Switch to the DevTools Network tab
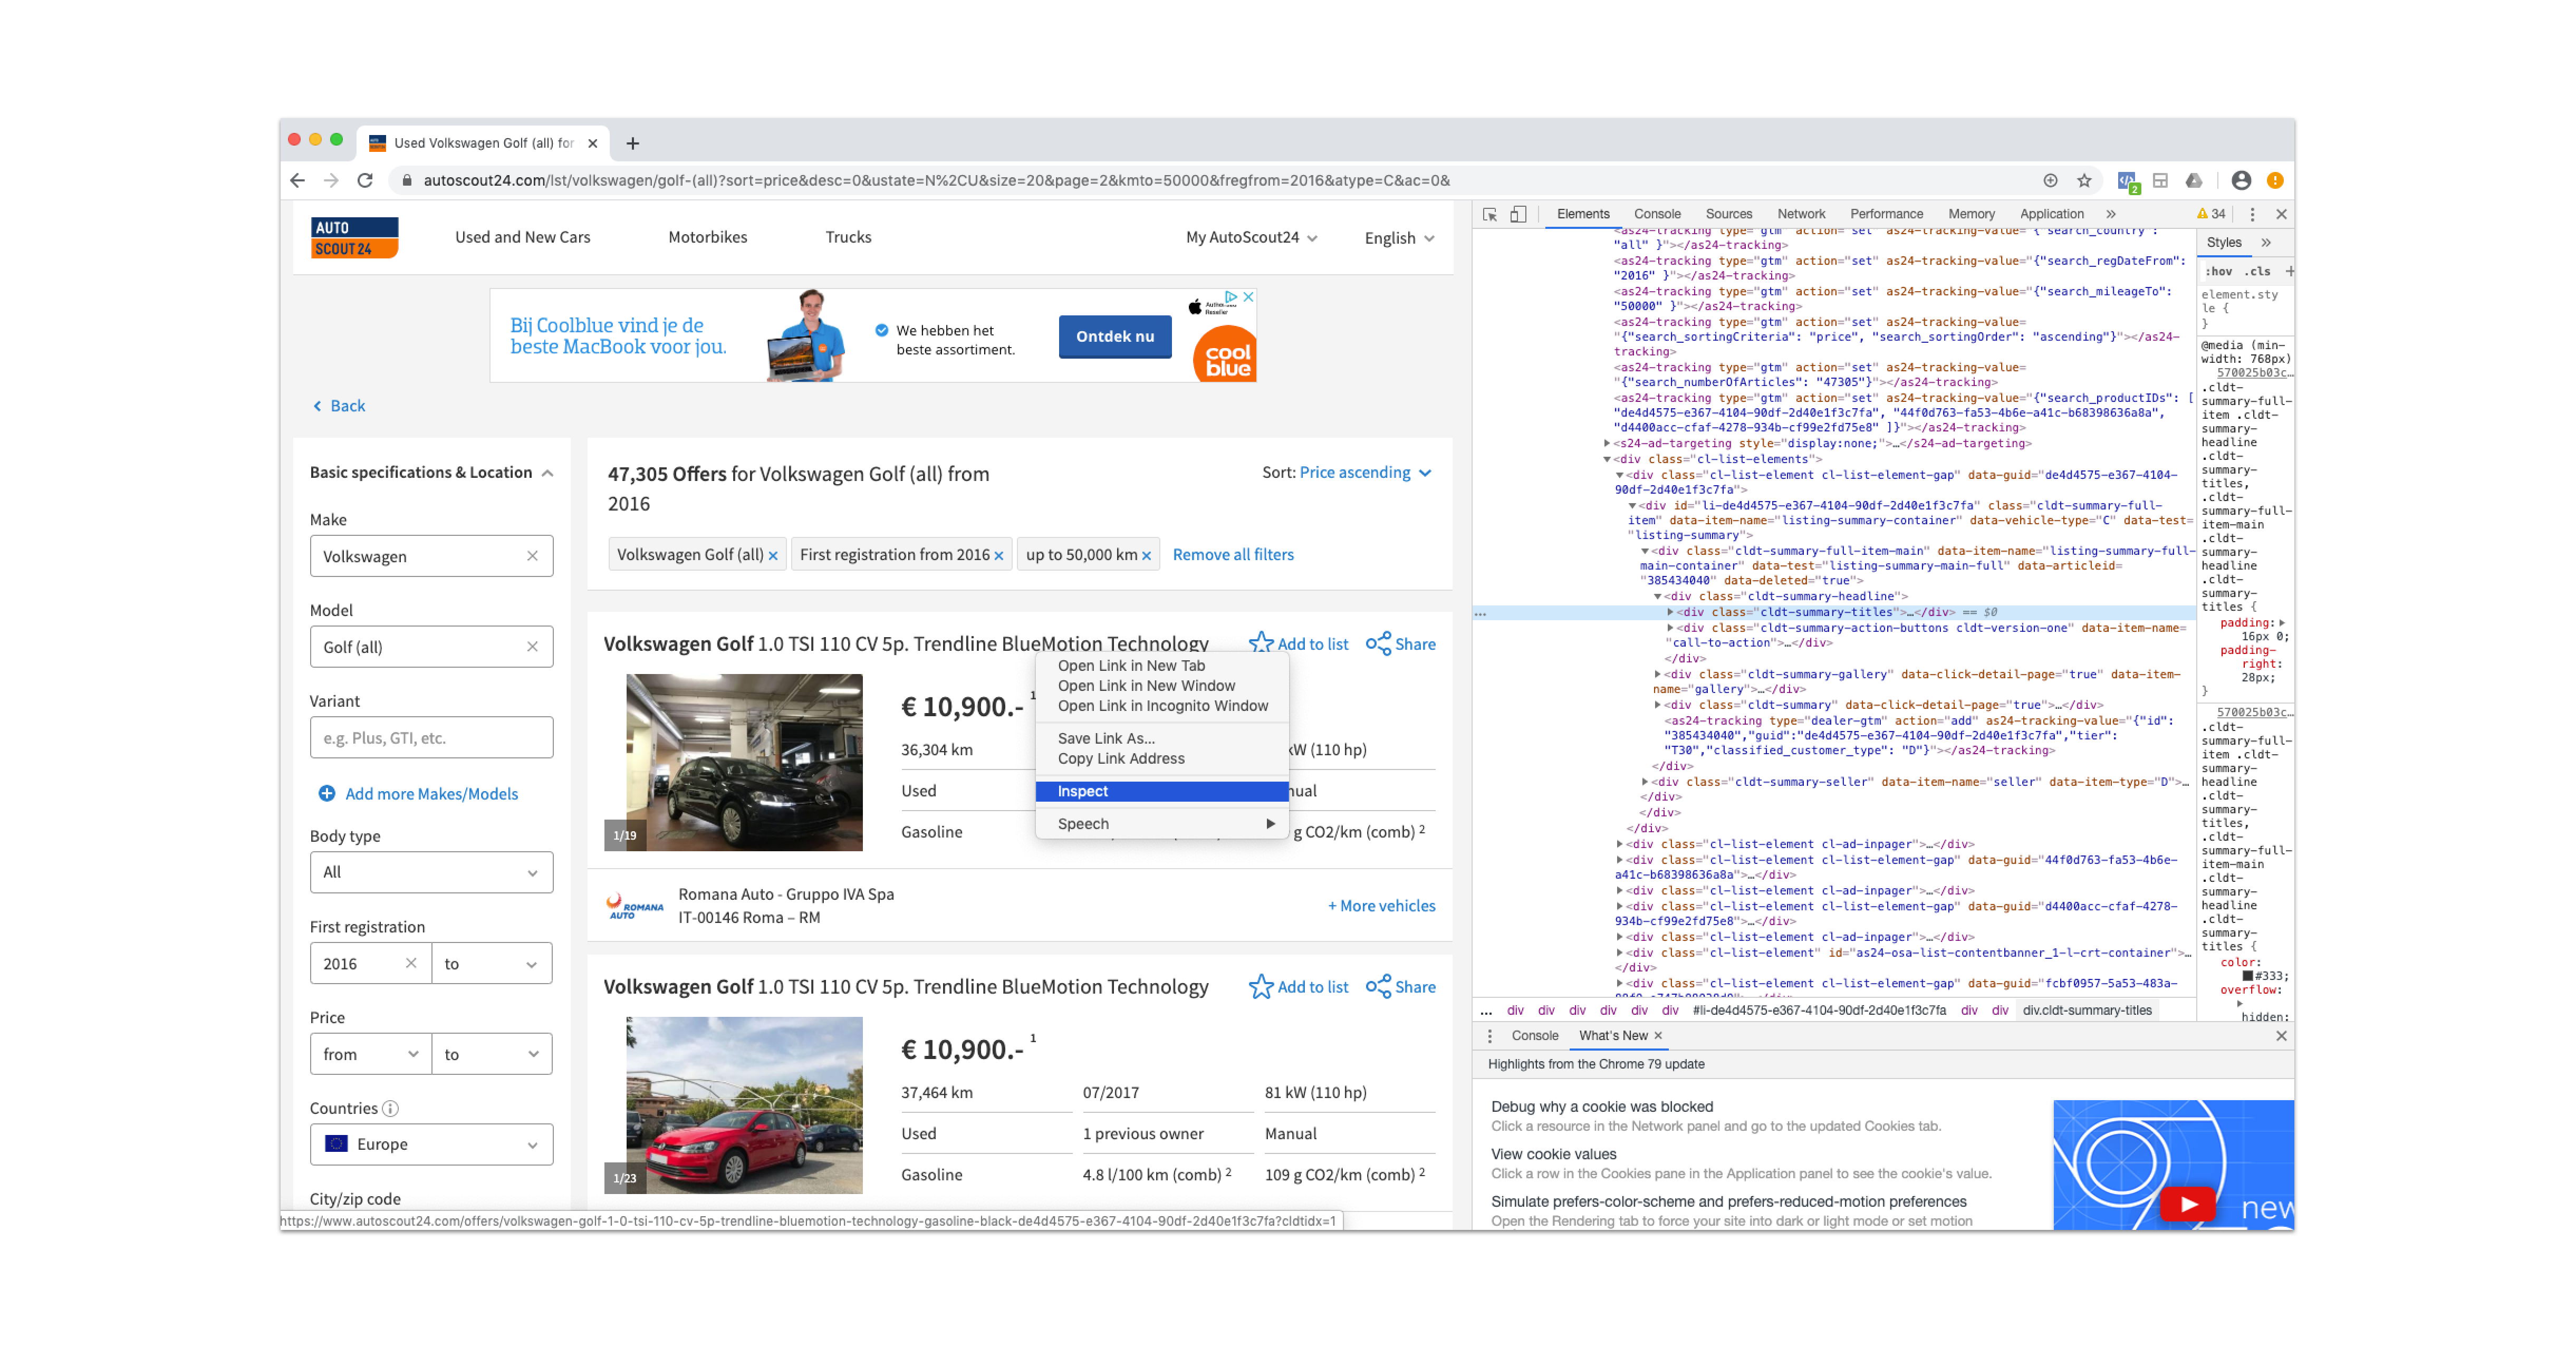The width and height of the screenshot is (2576, 1347). [1801, 214]
